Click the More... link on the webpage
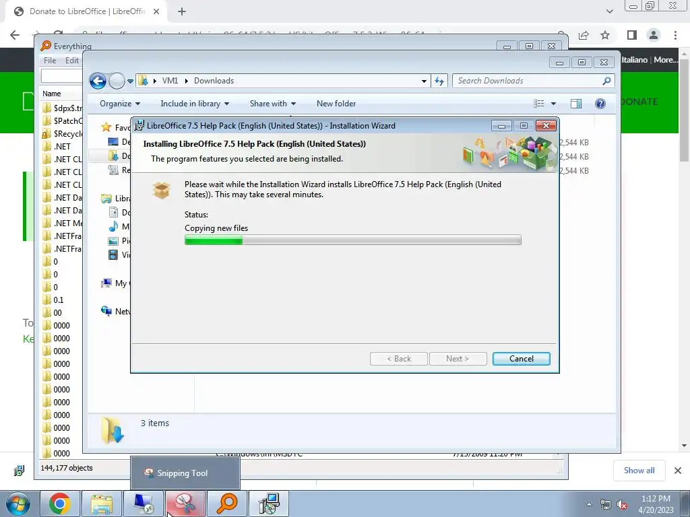Viewport: 690px width, 517px height. click(x=665, y=60)
